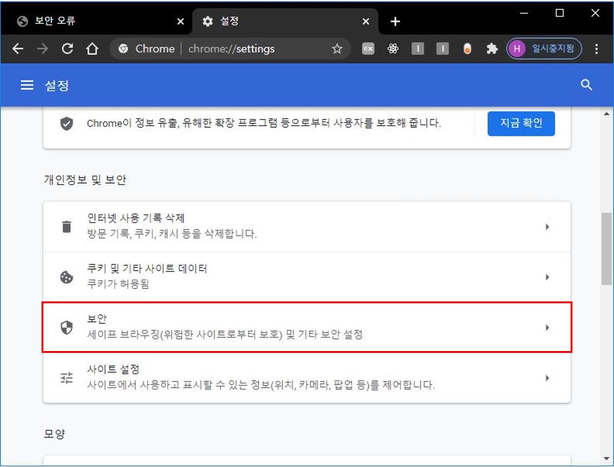Click the shield icon beside 보안
The image size is (614, 467).
click(x=66, y=327)
